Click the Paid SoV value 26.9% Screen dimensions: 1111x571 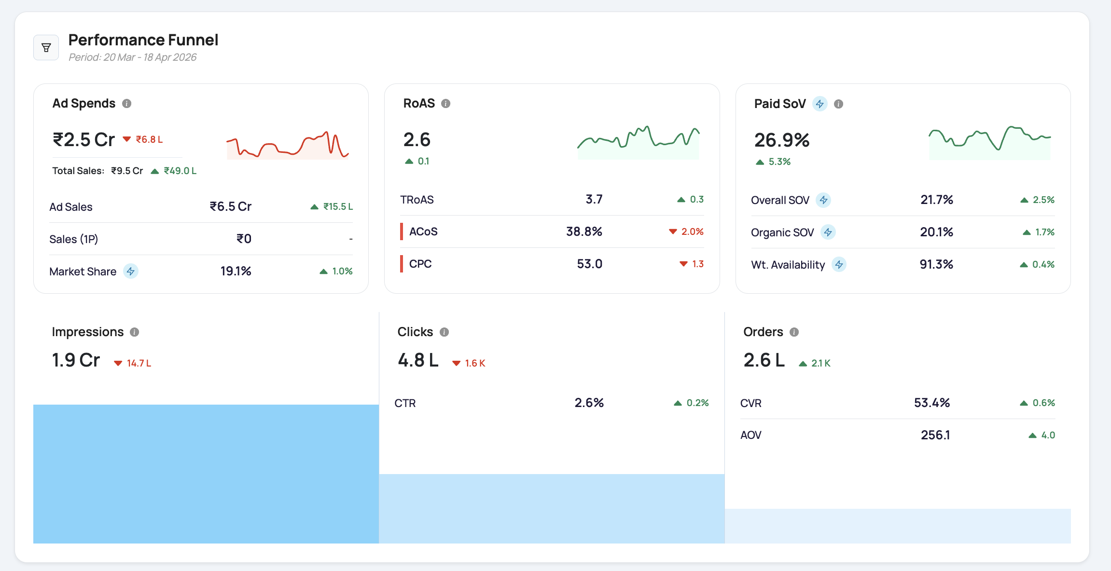[782, 140]
